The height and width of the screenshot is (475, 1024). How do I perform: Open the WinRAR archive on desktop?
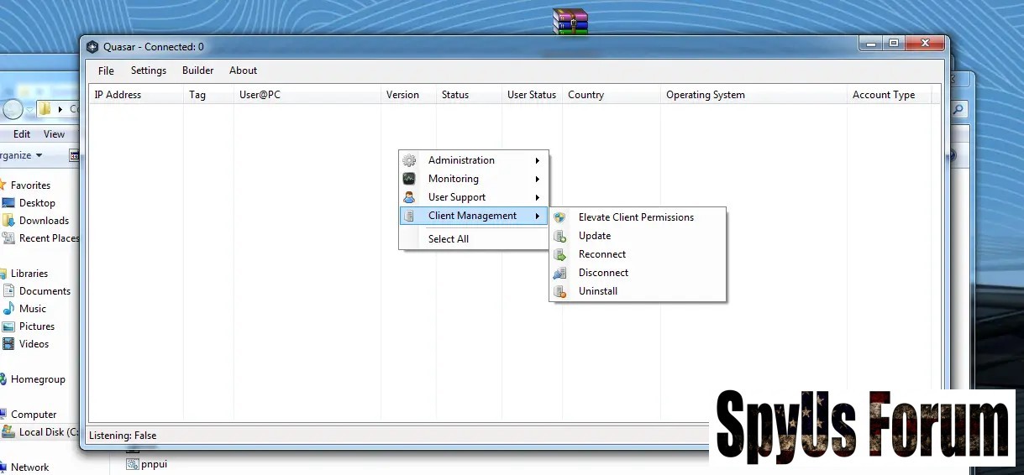tap(570, 21)
